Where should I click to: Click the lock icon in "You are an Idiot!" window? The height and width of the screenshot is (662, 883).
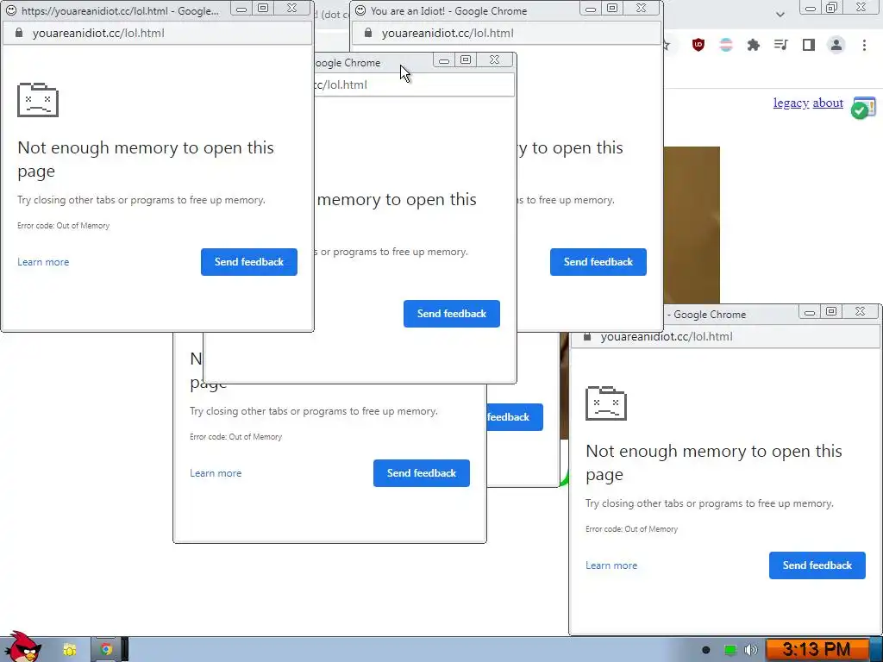pyautogui.click(x=368, y=34)
